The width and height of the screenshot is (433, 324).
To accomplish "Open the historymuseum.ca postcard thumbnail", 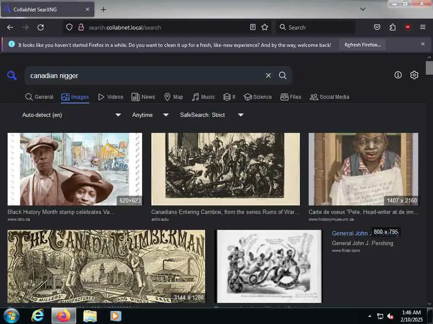I will (363, 169).
